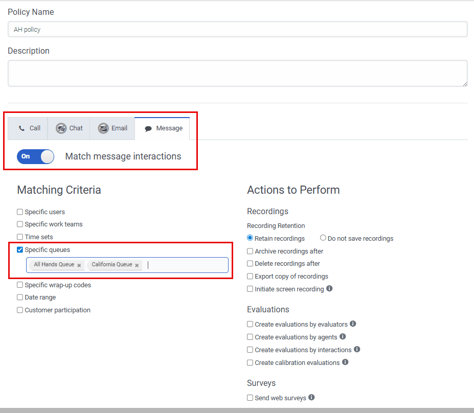Click info icon for Create calibration evaluations
474x413 pixels.
coord(345,362)
